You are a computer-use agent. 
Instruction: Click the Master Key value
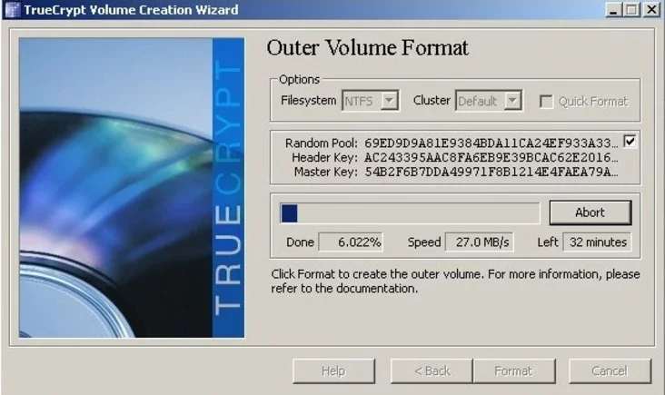pyautogui.click(x=491, y=173)
